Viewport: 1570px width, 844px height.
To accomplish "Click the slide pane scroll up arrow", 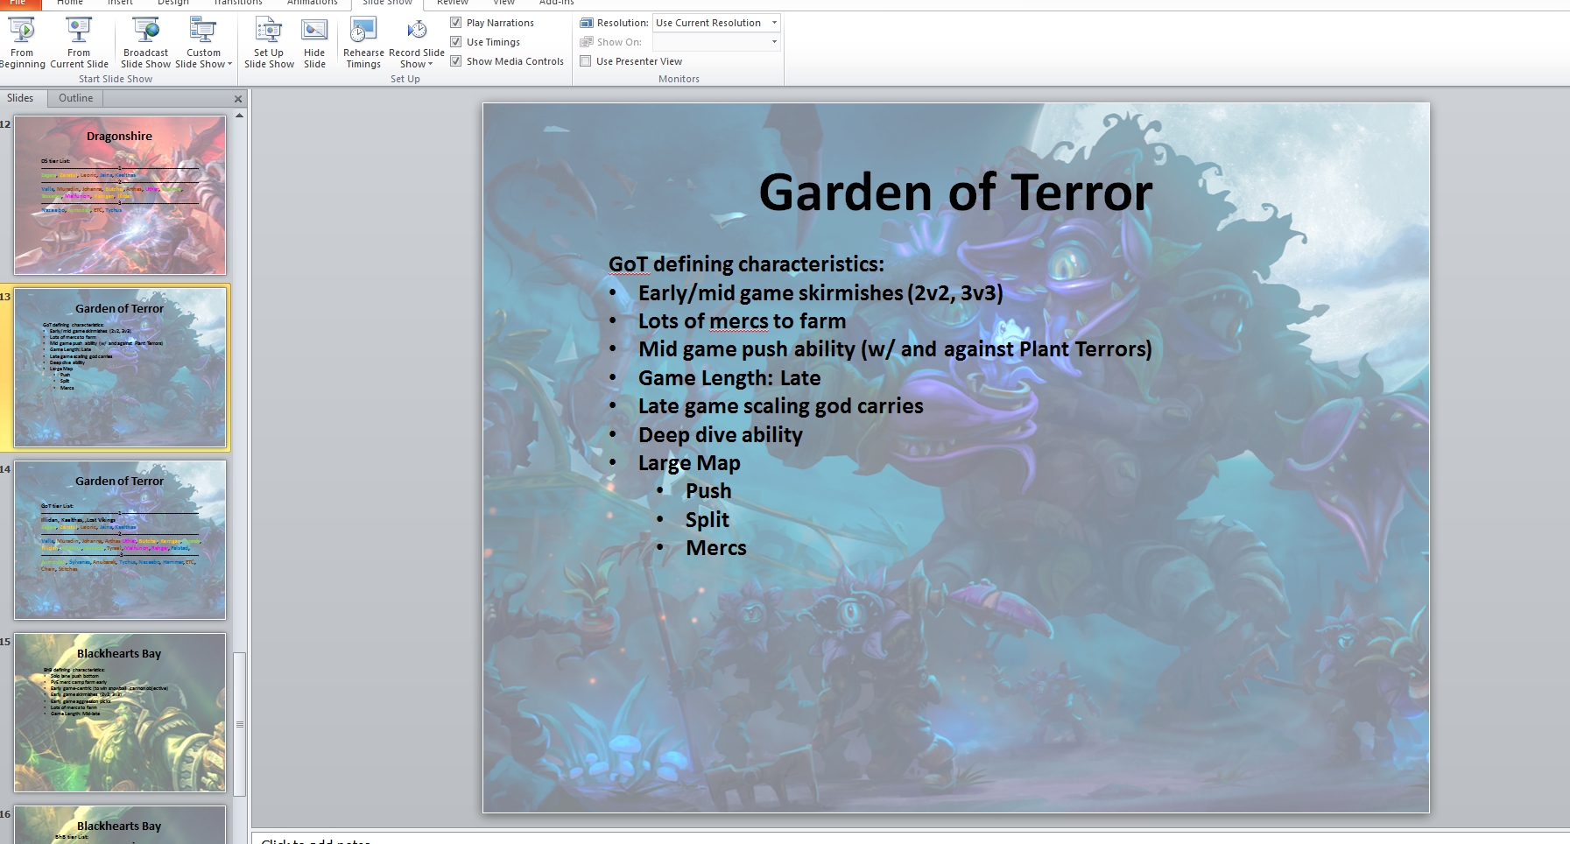I will pyautogui.click(x=239, y=116).
